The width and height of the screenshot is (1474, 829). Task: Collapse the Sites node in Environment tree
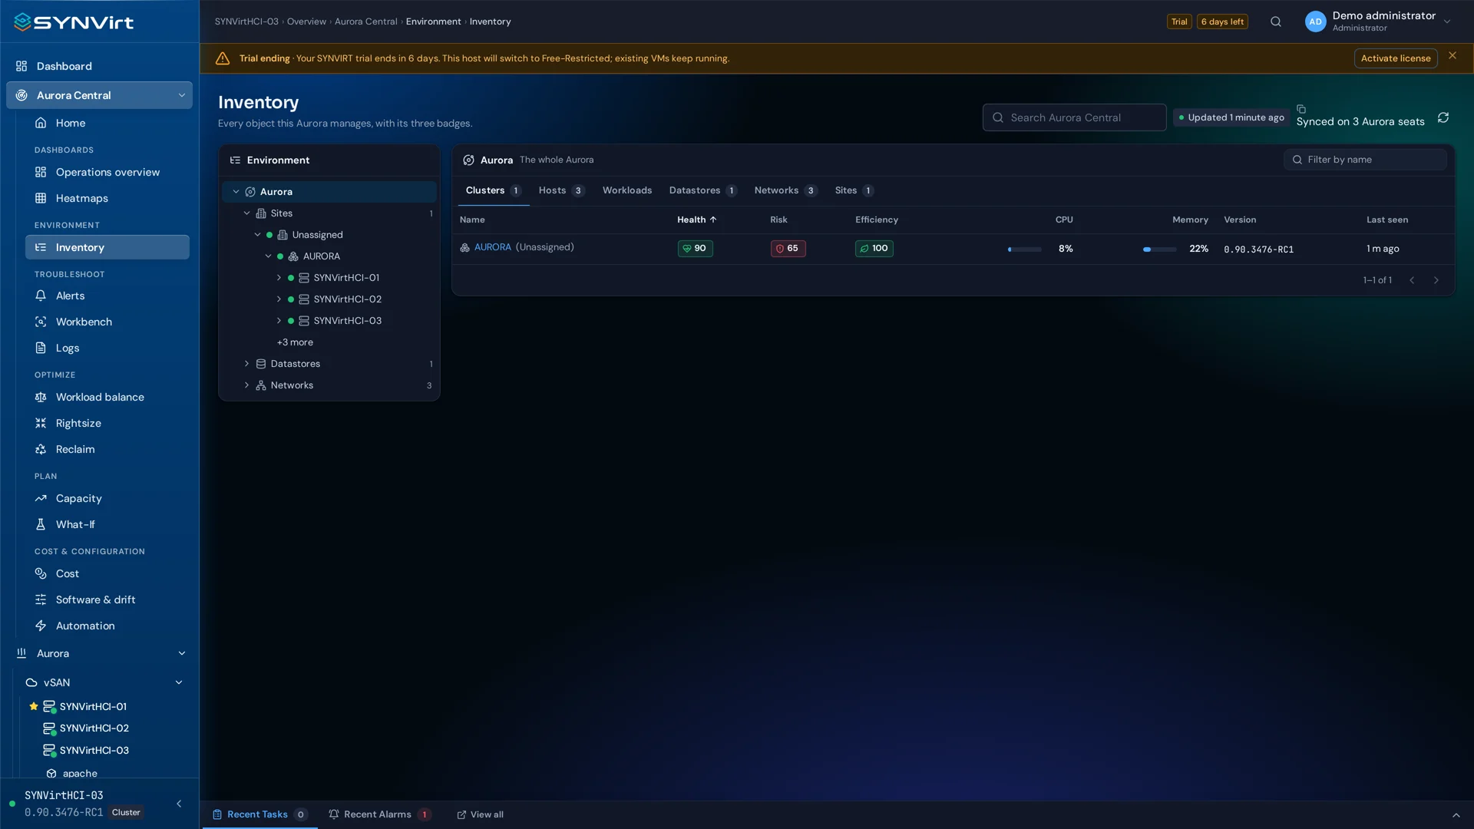[247, 213]
